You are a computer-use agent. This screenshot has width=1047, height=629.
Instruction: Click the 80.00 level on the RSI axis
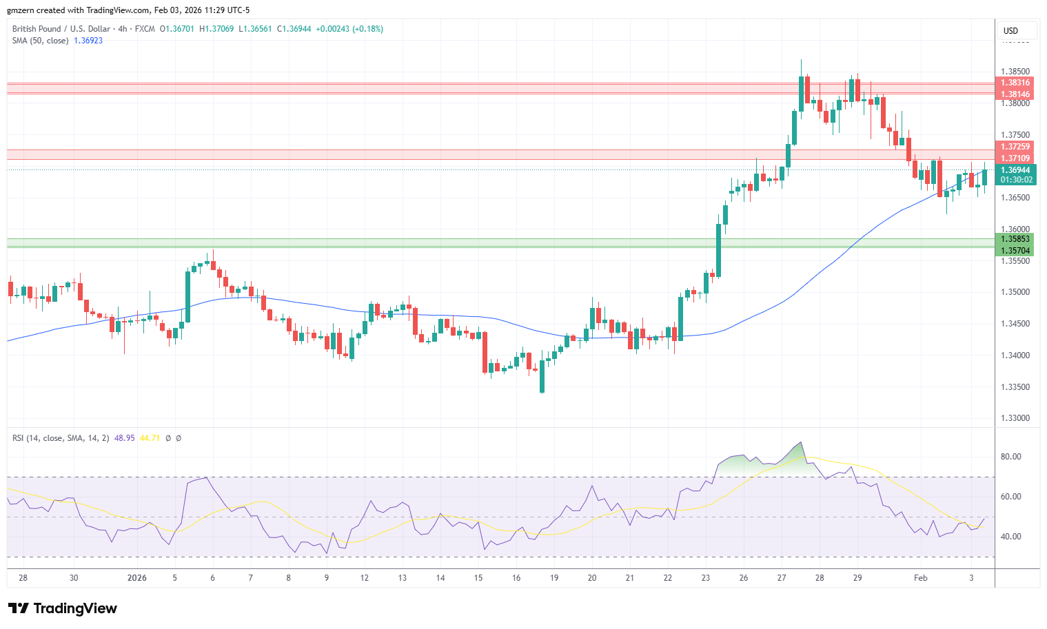point(1011,457)
